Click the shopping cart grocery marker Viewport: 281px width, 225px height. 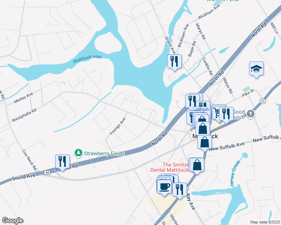[x=216, y=113]
